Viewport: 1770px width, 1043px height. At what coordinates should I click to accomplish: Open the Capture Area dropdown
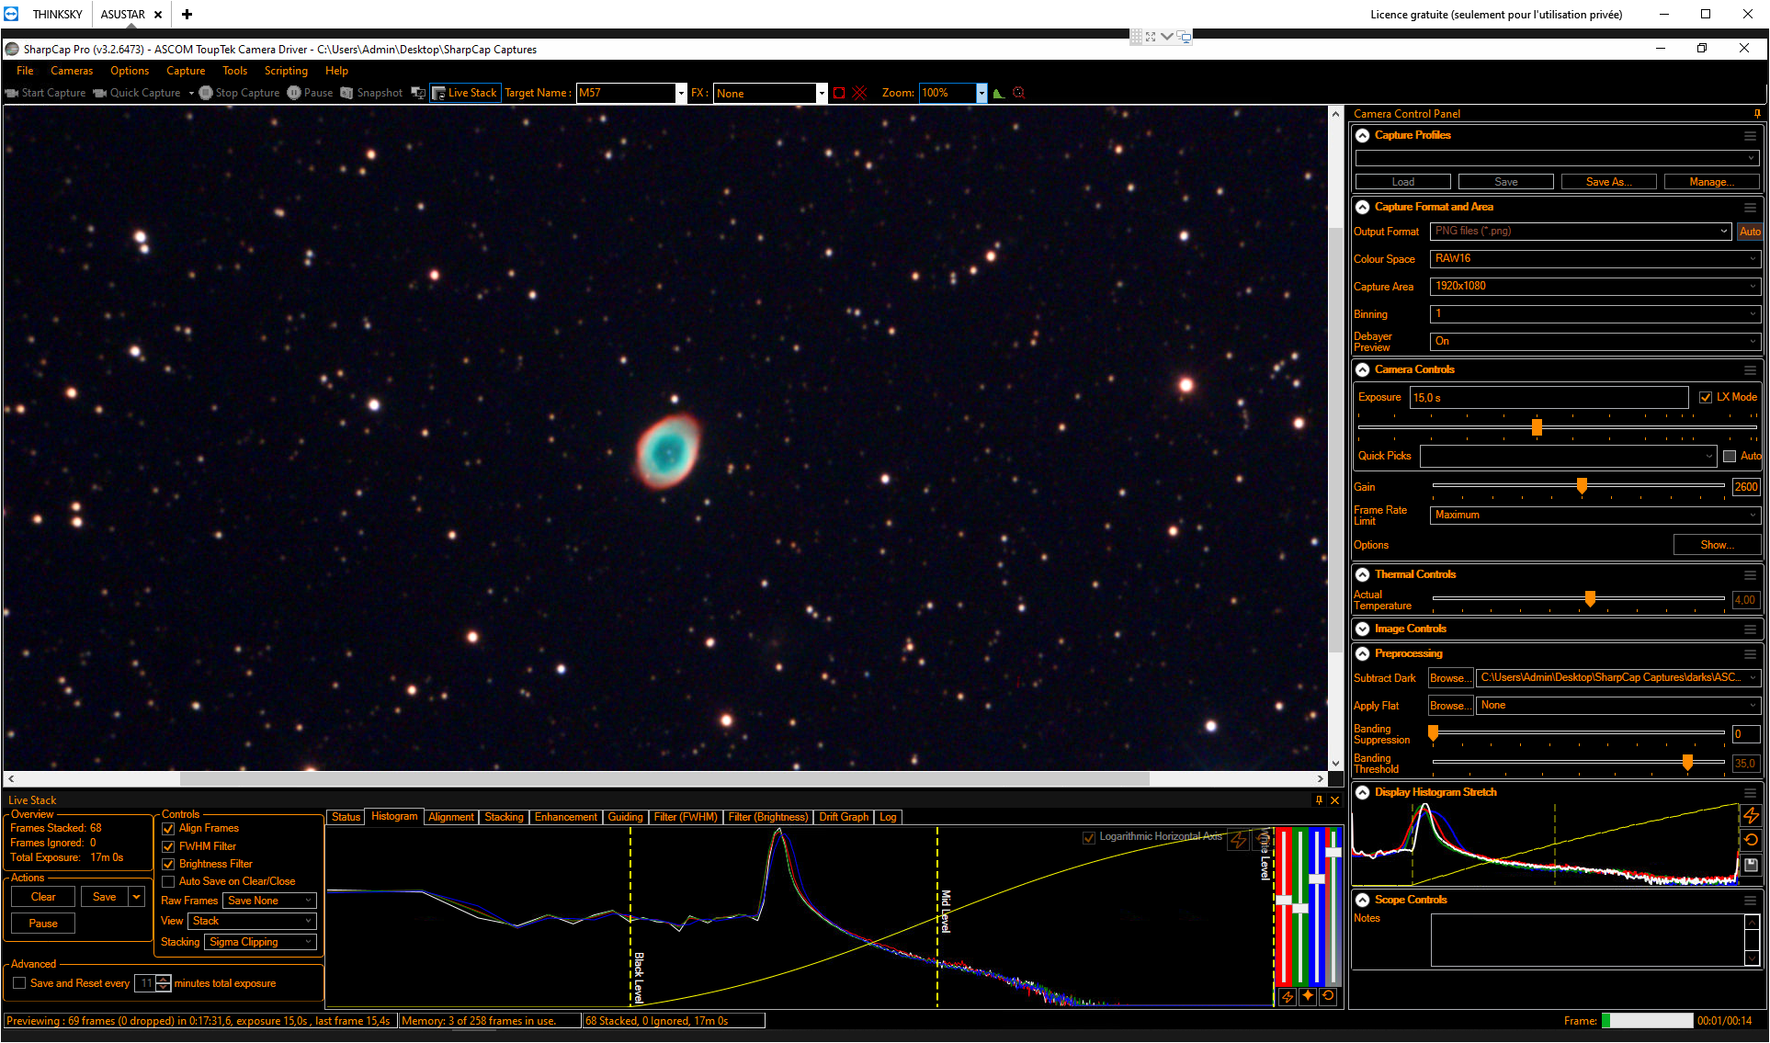click(1595, 287)
